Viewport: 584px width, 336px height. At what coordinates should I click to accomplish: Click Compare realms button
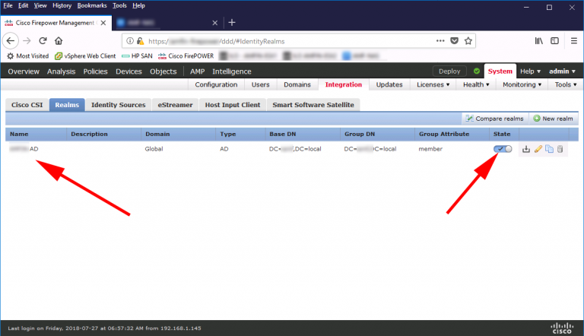[x=495, y=119]
